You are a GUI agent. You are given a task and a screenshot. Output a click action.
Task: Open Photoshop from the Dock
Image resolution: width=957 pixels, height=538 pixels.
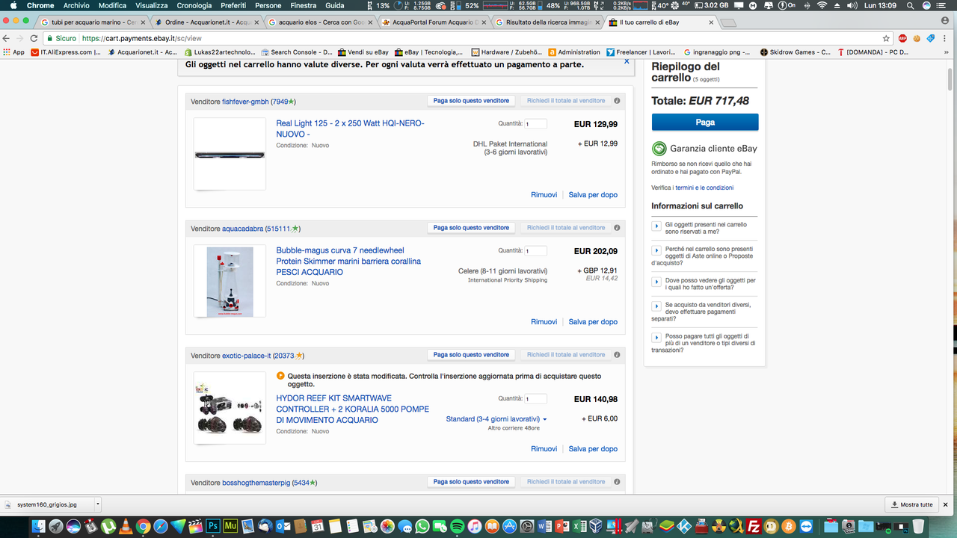click(212, 526)
